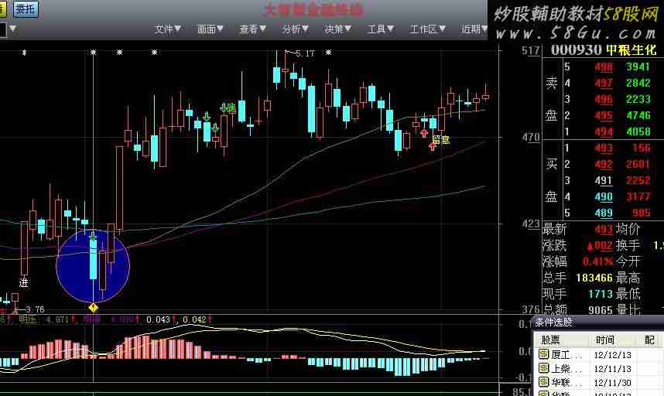Image resolution: width=664 pixels, height=396 pixels.
Task: Click 现手 value 1713
Action: coord(601,294)
